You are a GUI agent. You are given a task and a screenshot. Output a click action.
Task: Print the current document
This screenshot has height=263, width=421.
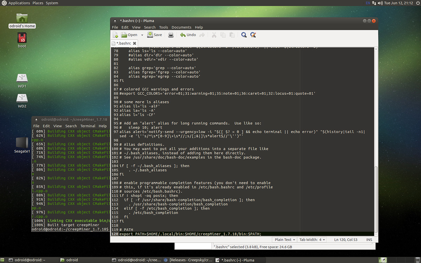171,35
